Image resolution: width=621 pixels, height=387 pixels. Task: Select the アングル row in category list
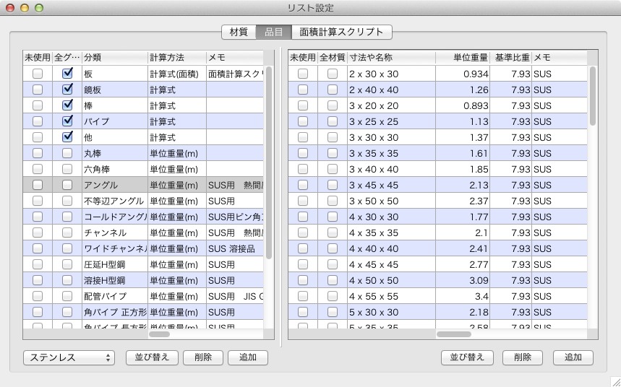(114, 185)
